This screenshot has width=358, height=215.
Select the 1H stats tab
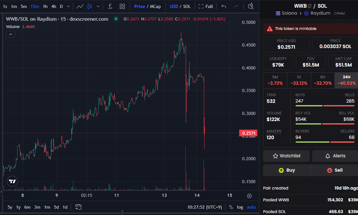[x=299, y=80]
